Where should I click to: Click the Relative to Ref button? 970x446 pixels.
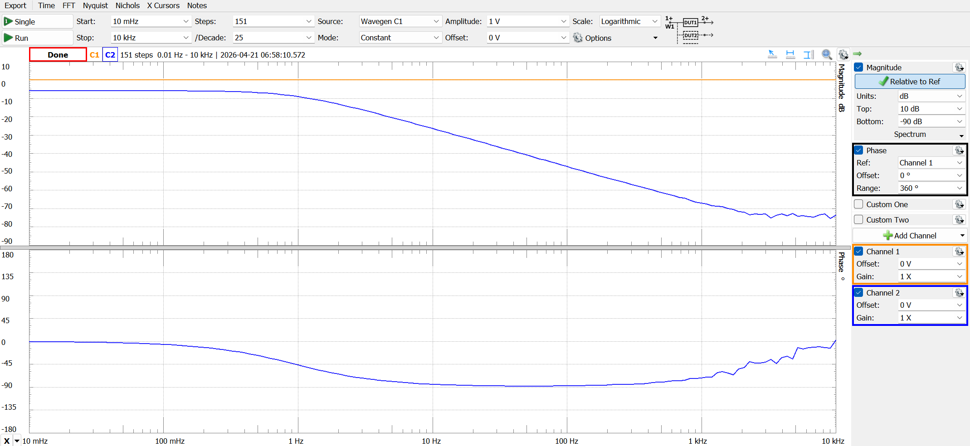910,82
